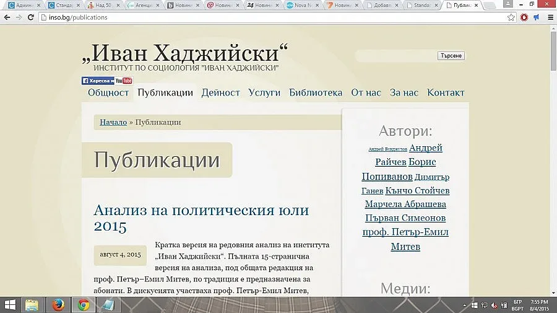This screenshot has width=557, height=313.
Task: Switch to the 'Nova' browser tab
Action: tap(304, 5)
